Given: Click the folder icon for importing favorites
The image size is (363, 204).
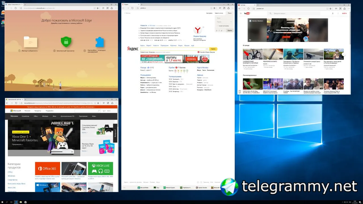Looking at the screenshot, I should (31, 42).
